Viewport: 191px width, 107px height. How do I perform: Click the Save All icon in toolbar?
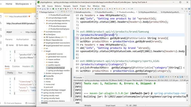coord(45,9)
